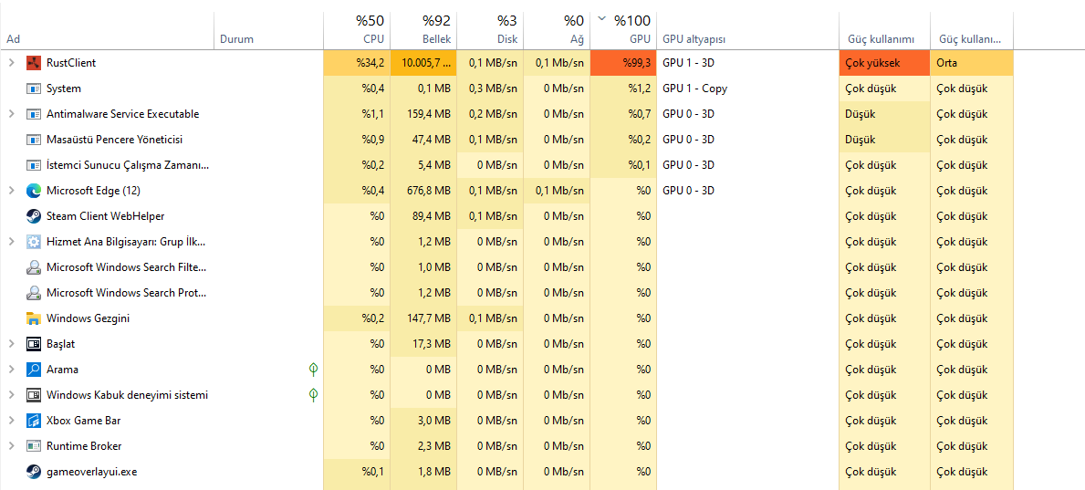
Task: Click Antimalware's %0,7 GPU cell
Action: point(622,114)
